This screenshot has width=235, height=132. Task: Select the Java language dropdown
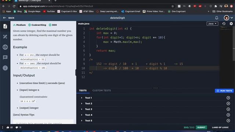tap(212, 23)
